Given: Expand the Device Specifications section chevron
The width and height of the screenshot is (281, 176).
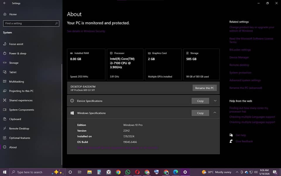Looking at the screenshot, I should click(x=215, y=101).
